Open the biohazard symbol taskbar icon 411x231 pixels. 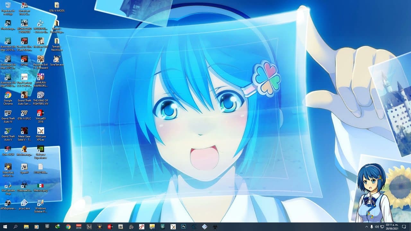click(215, 227)
